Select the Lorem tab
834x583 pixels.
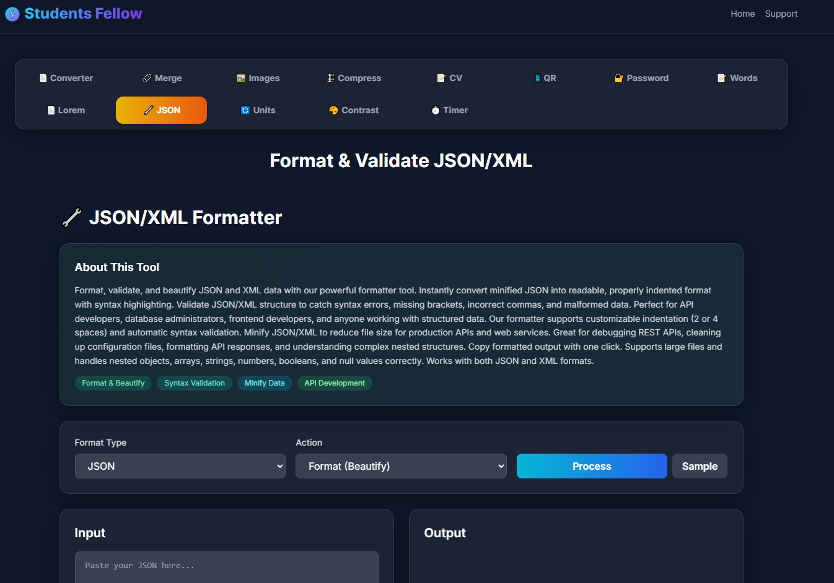click(66, 110)
